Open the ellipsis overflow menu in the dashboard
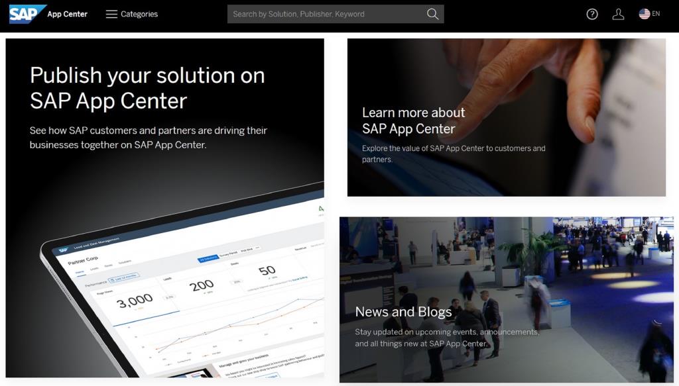Screen dimensions: 679x386 pos(256,248)
